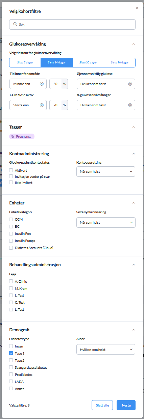Check the Prediabetes checkbox
Viewport: 144px width, 419px height.
point(11,374)
